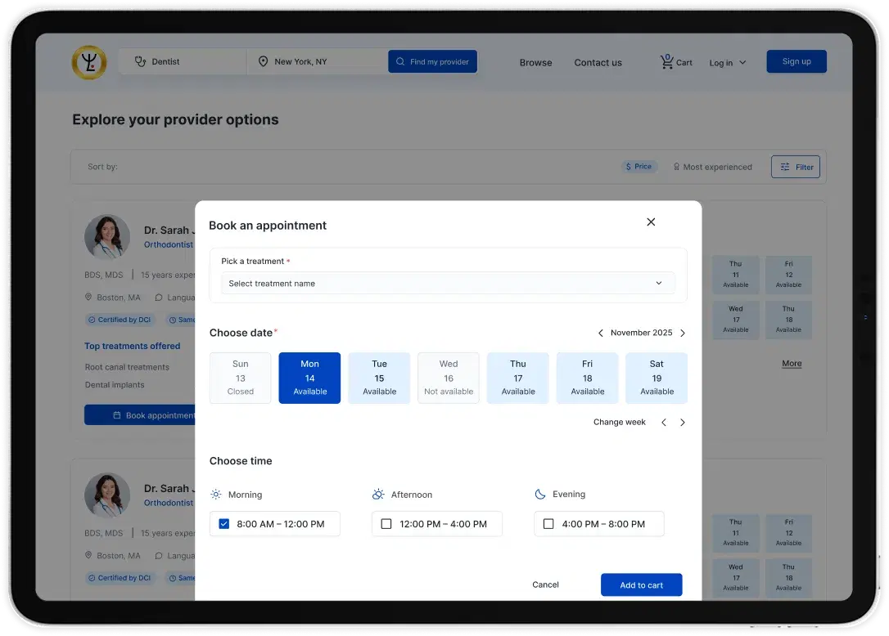Click the Sun 13 Closed date tile
This screenshot has height=636, width=889.
(x=241, y=378)
